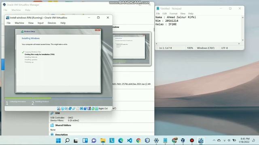Click the Notepad vertical scrollbar down arrow
The image size is (259, 145).
point(243,40)
